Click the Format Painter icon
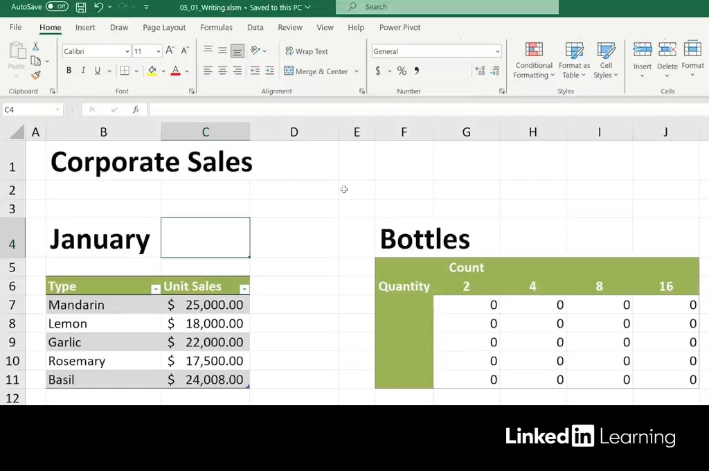This screenshot has width=709, height=471. 36,75
